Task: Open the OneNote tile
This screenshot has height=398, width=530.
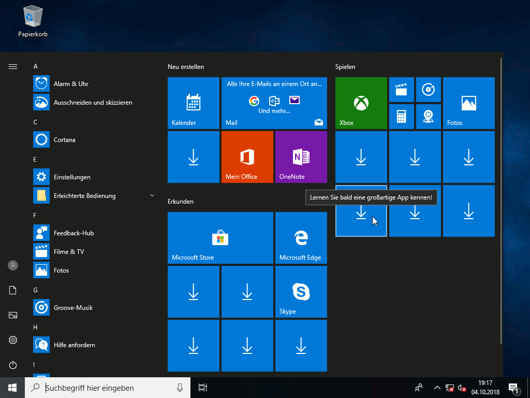Action: [301, 157]
